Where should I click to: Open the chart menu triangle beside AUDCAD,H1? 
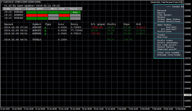[2, 2]
